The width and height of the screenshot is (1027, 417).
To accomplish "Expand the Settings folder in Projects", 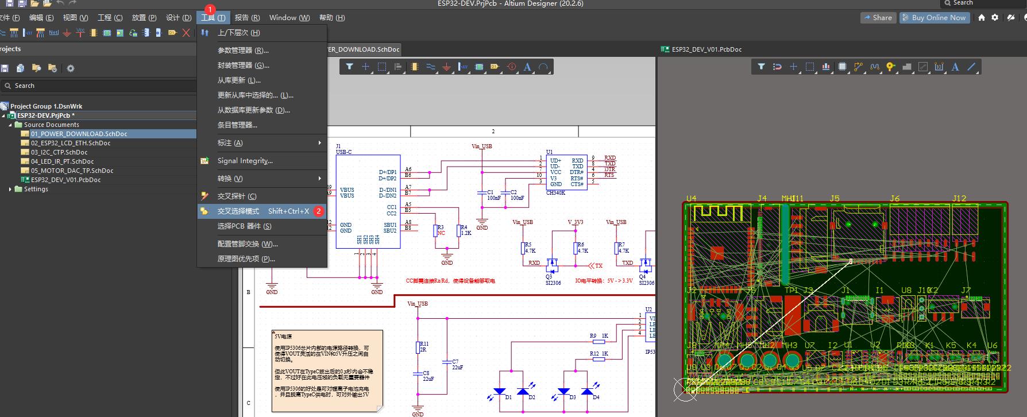I will [x=10, y=189].
